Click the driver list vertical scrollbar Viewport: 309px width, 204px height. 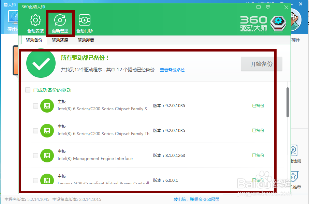click(288, 102)
